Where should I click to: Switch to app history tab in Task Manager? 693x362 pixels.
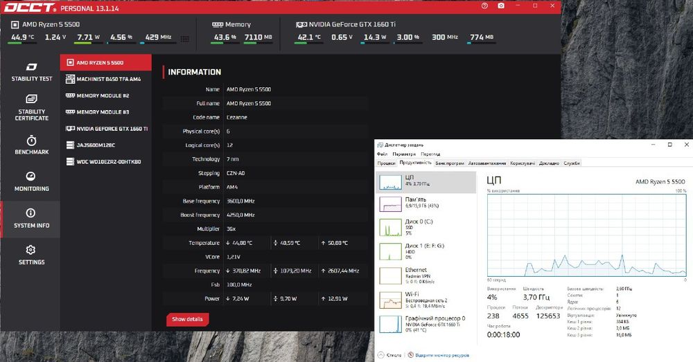pos(450,163)
